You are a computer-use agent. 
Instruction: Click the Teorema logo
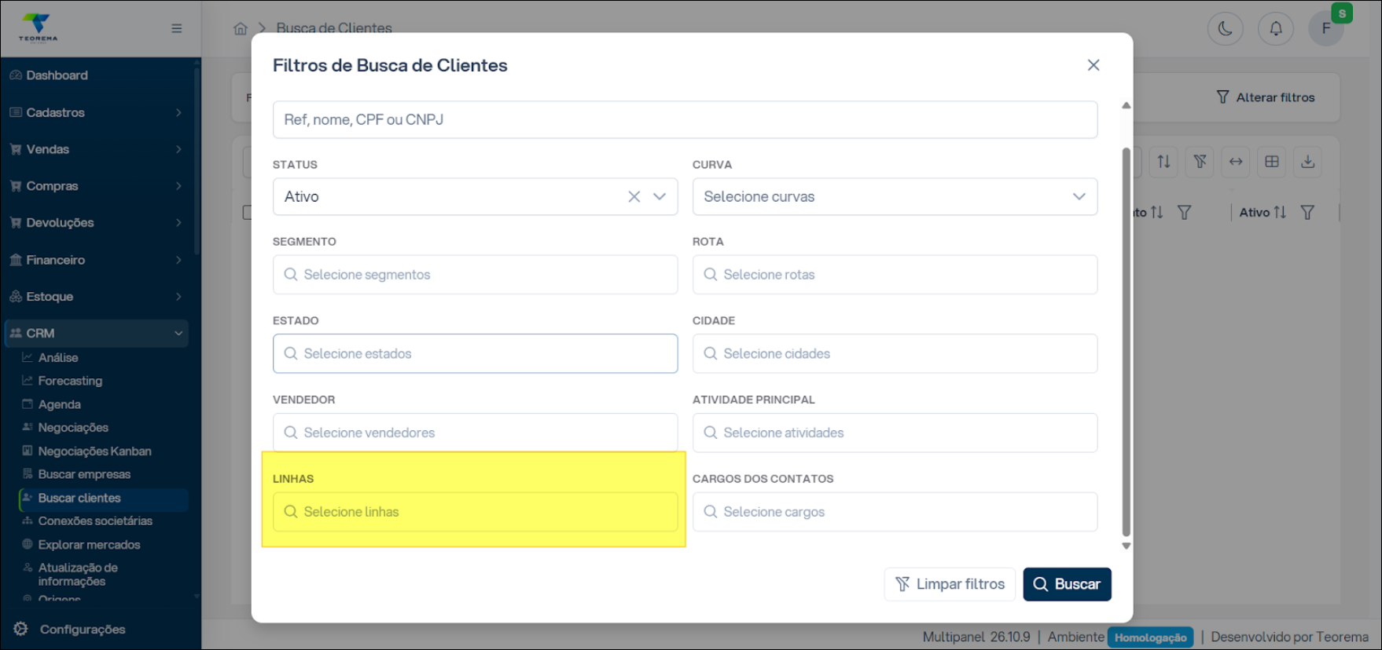point(38,28)
